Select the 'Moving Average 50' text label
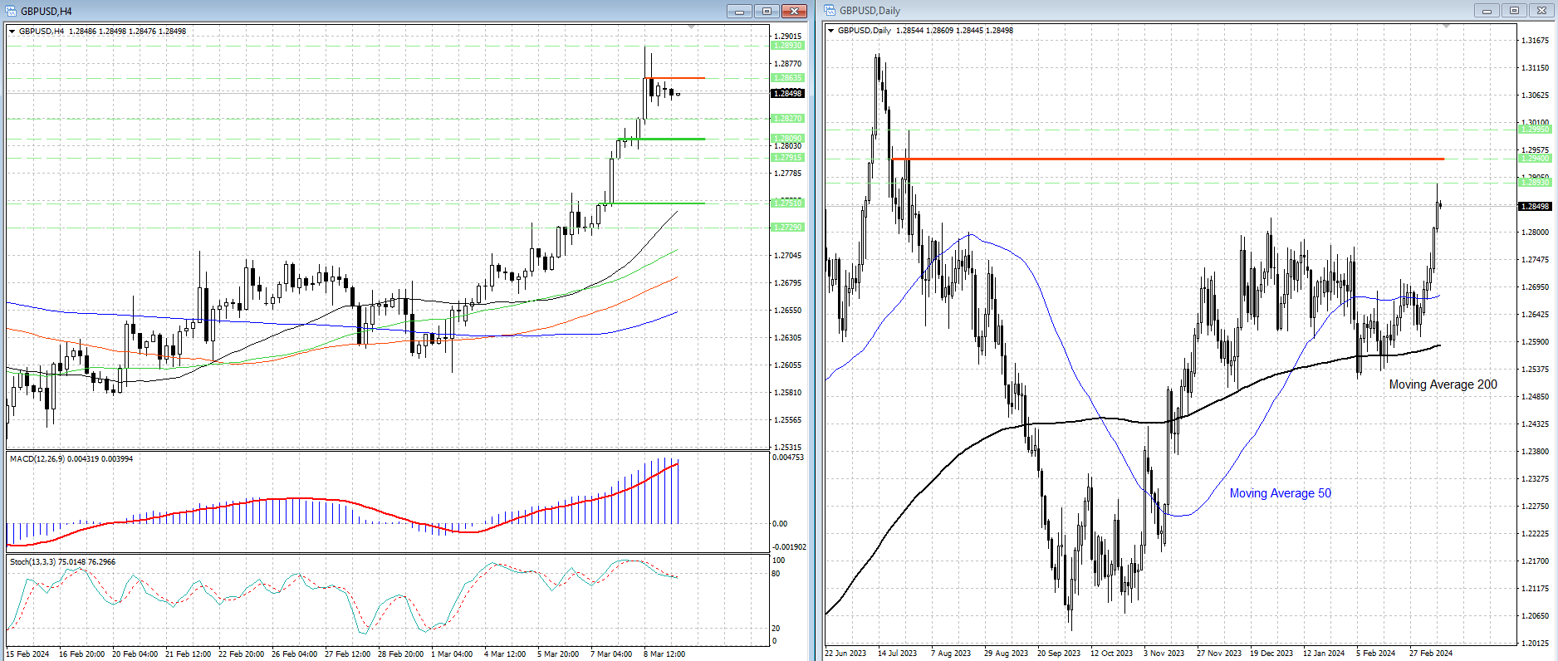Image resolution: width=1558 pixels, height=661 pixels. 1280,493
